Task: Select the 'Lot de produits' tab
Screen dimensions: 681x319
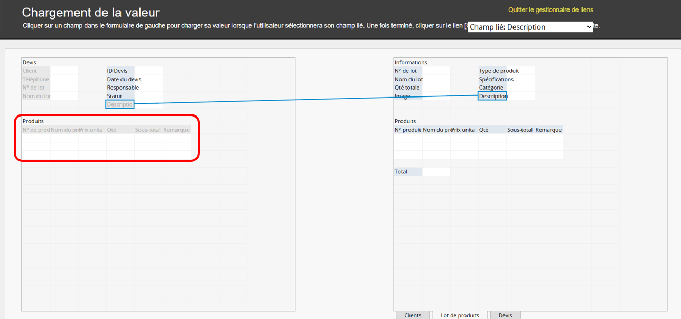Action: click(x=460, y=315)
